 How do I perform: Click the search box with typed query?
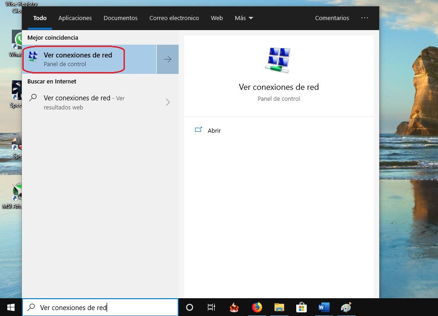coord(100,307)
